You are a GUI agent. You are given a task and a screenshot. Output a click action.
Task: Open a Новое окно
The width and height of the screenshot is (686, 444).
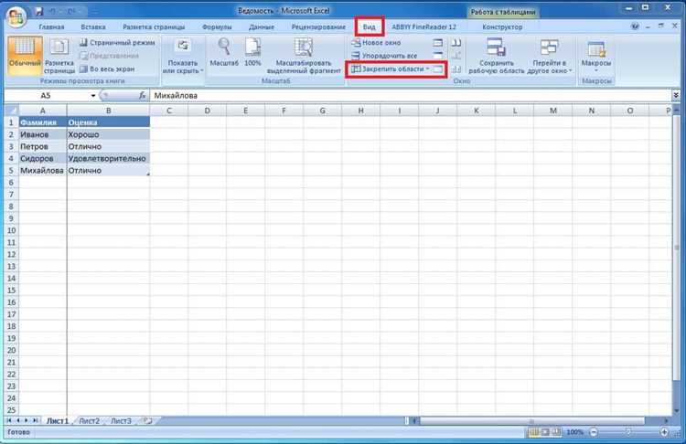pyautogui.click(x=377, y=43)
